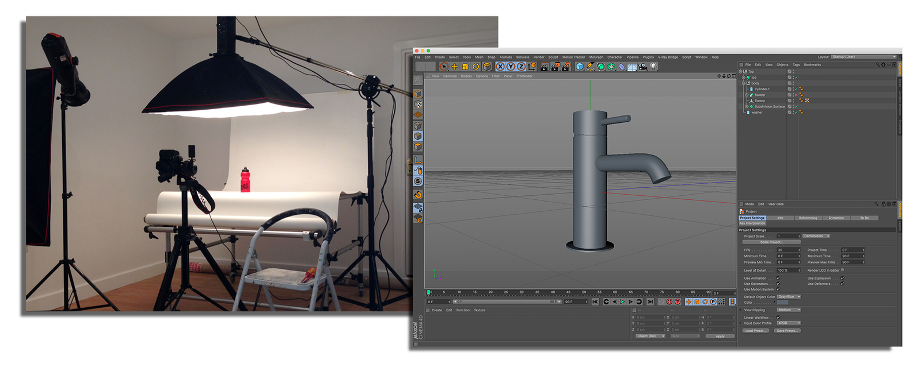
Task: Open the MoGraph menu
Action: [596, 57]
